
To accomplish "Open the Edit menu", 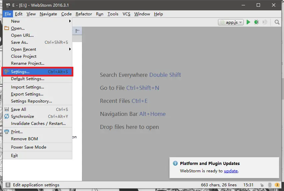I will 19,14.
